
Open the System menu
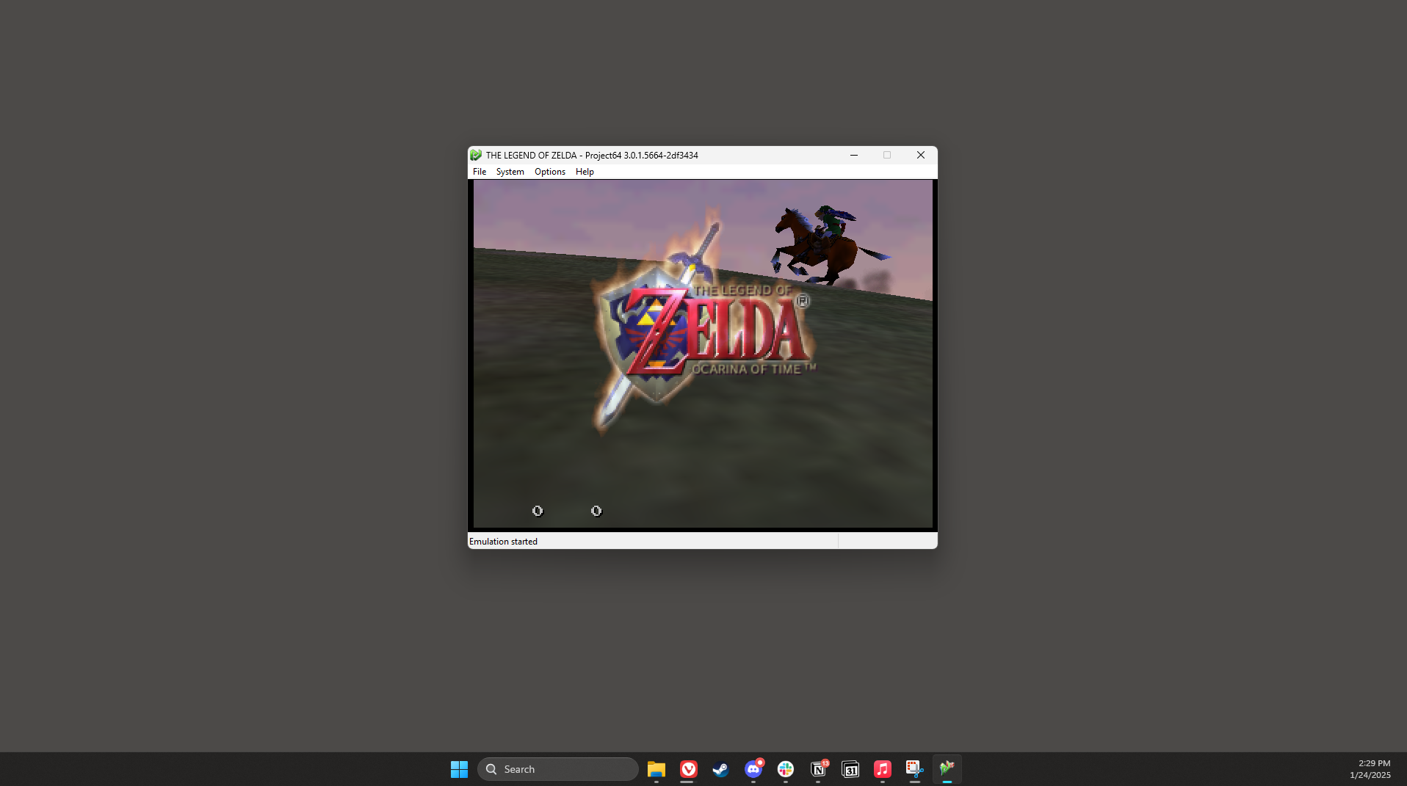(x=510, y=172)
